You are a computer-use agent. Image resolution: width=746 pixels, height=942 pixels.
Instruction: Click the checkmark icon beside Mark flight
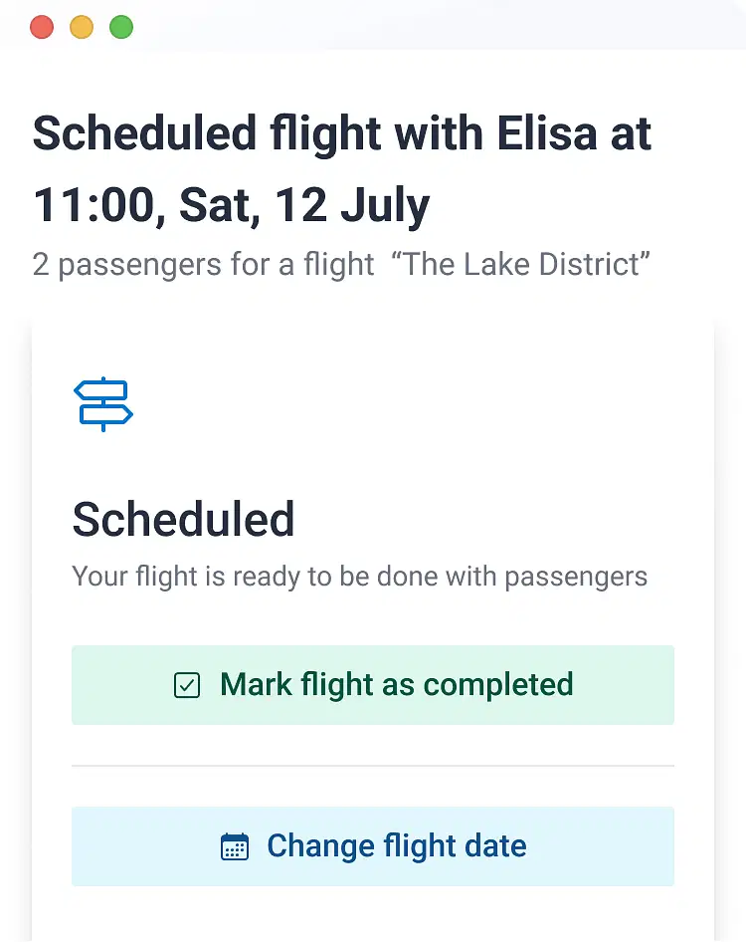tap(187, 685)
